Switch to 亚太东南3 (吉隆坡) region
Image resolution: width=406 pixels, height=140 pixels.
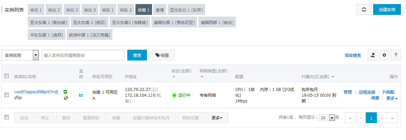(x=130, y=22)
